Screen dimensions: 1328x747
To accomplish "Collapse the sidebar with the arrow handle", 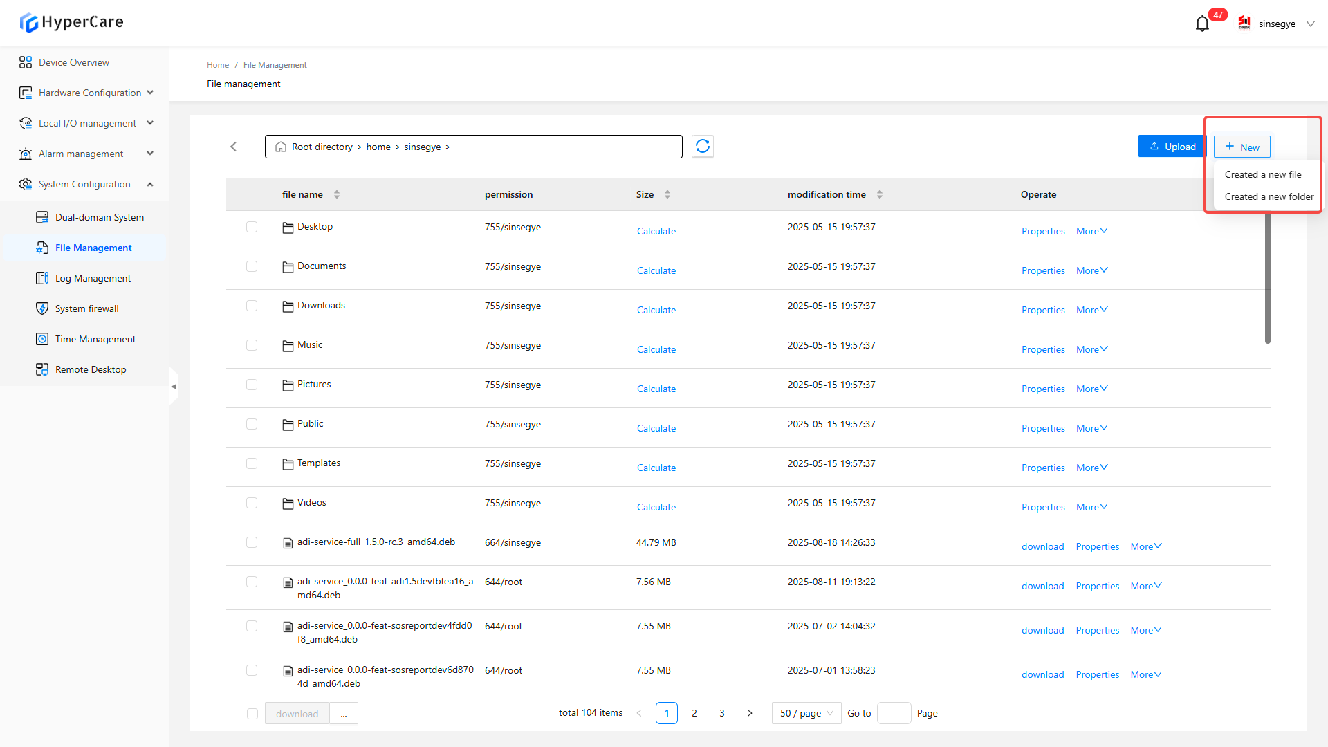I will click(174, 387).
